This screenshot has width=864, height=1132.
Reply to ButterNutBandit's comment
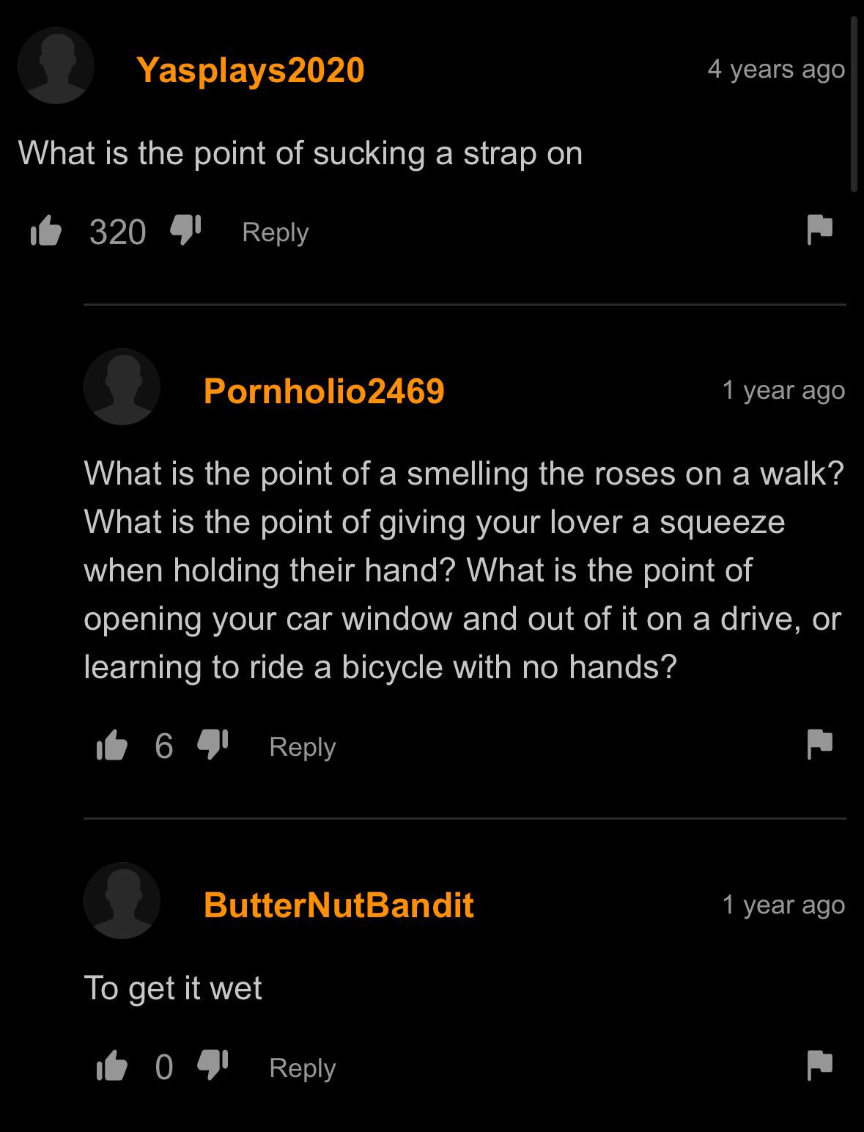click(303, 1067)
